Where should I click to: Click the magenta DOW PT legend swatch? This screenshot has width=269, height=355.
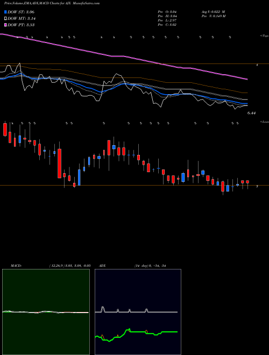(5, 25)
